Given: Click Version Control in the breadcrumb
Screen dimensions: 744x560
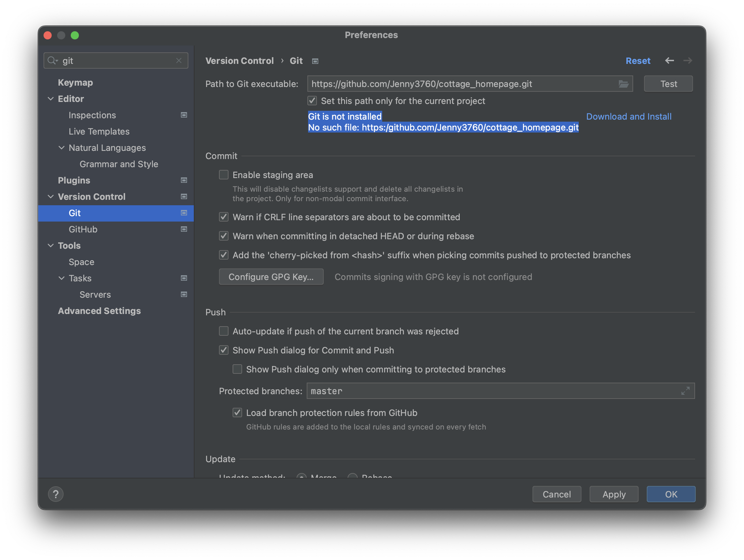Looking at the screenshot, I should (239, 61).
